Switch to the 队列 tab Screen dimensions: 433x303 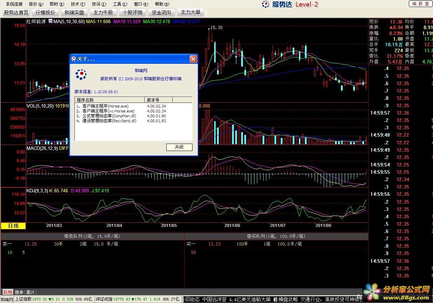coord(7,292)
